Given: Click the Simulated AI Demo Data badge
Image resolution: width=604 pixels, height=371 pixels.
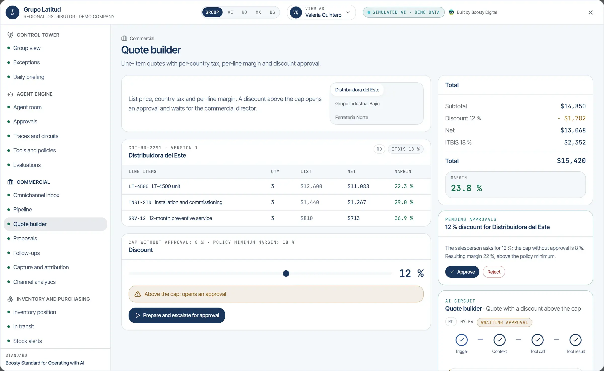Looking at the screenshot, I should (x=403, y=12).
